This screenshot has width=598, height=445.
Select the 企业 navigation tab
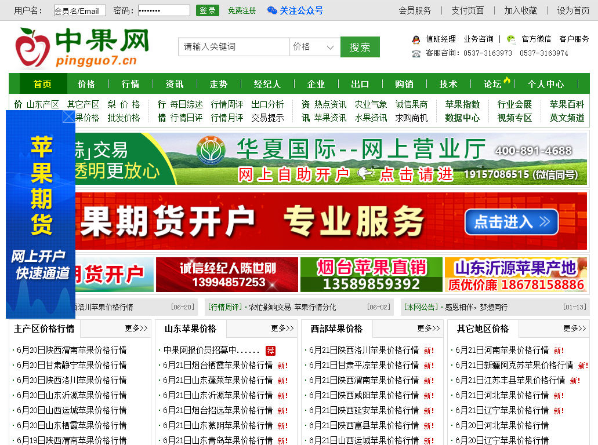pyautogui.click(x=316, y=84)
